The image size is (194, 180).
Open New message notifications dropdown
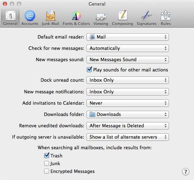click(128, 92)
